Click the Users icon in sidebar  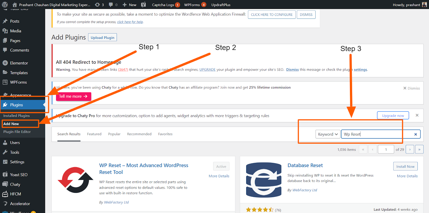click(5, 143)
